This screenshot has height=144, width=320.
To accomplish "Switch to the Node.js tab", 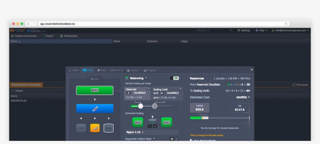I will (x=117, y=70).
